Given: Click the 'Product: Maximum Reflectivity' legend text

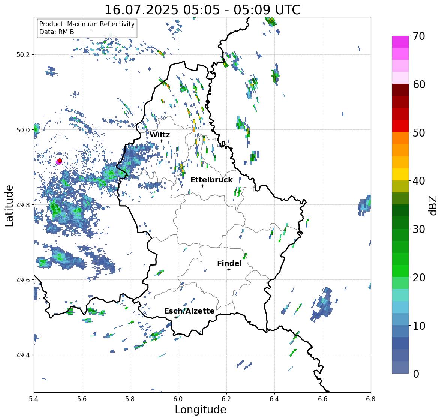Looking at the screenshot, I should click(87, 24).
